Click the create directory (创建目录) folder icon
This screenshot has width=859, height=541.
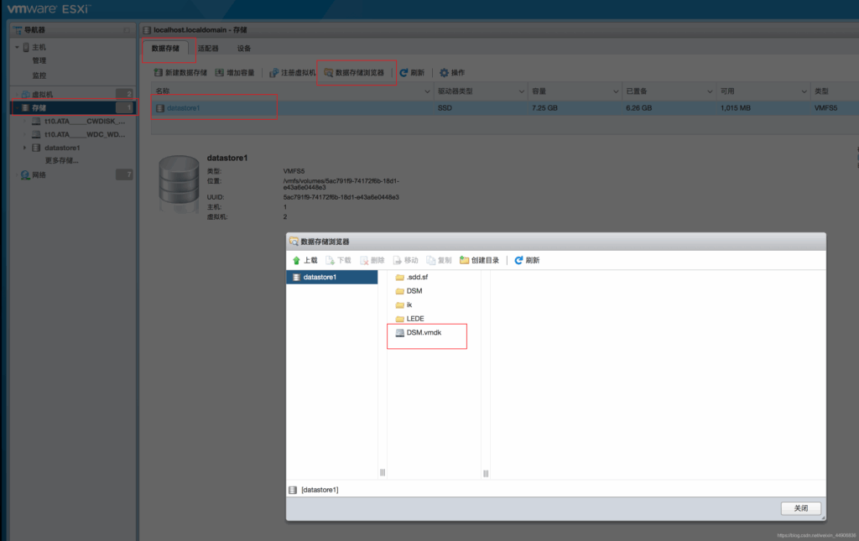click(464, 261)
